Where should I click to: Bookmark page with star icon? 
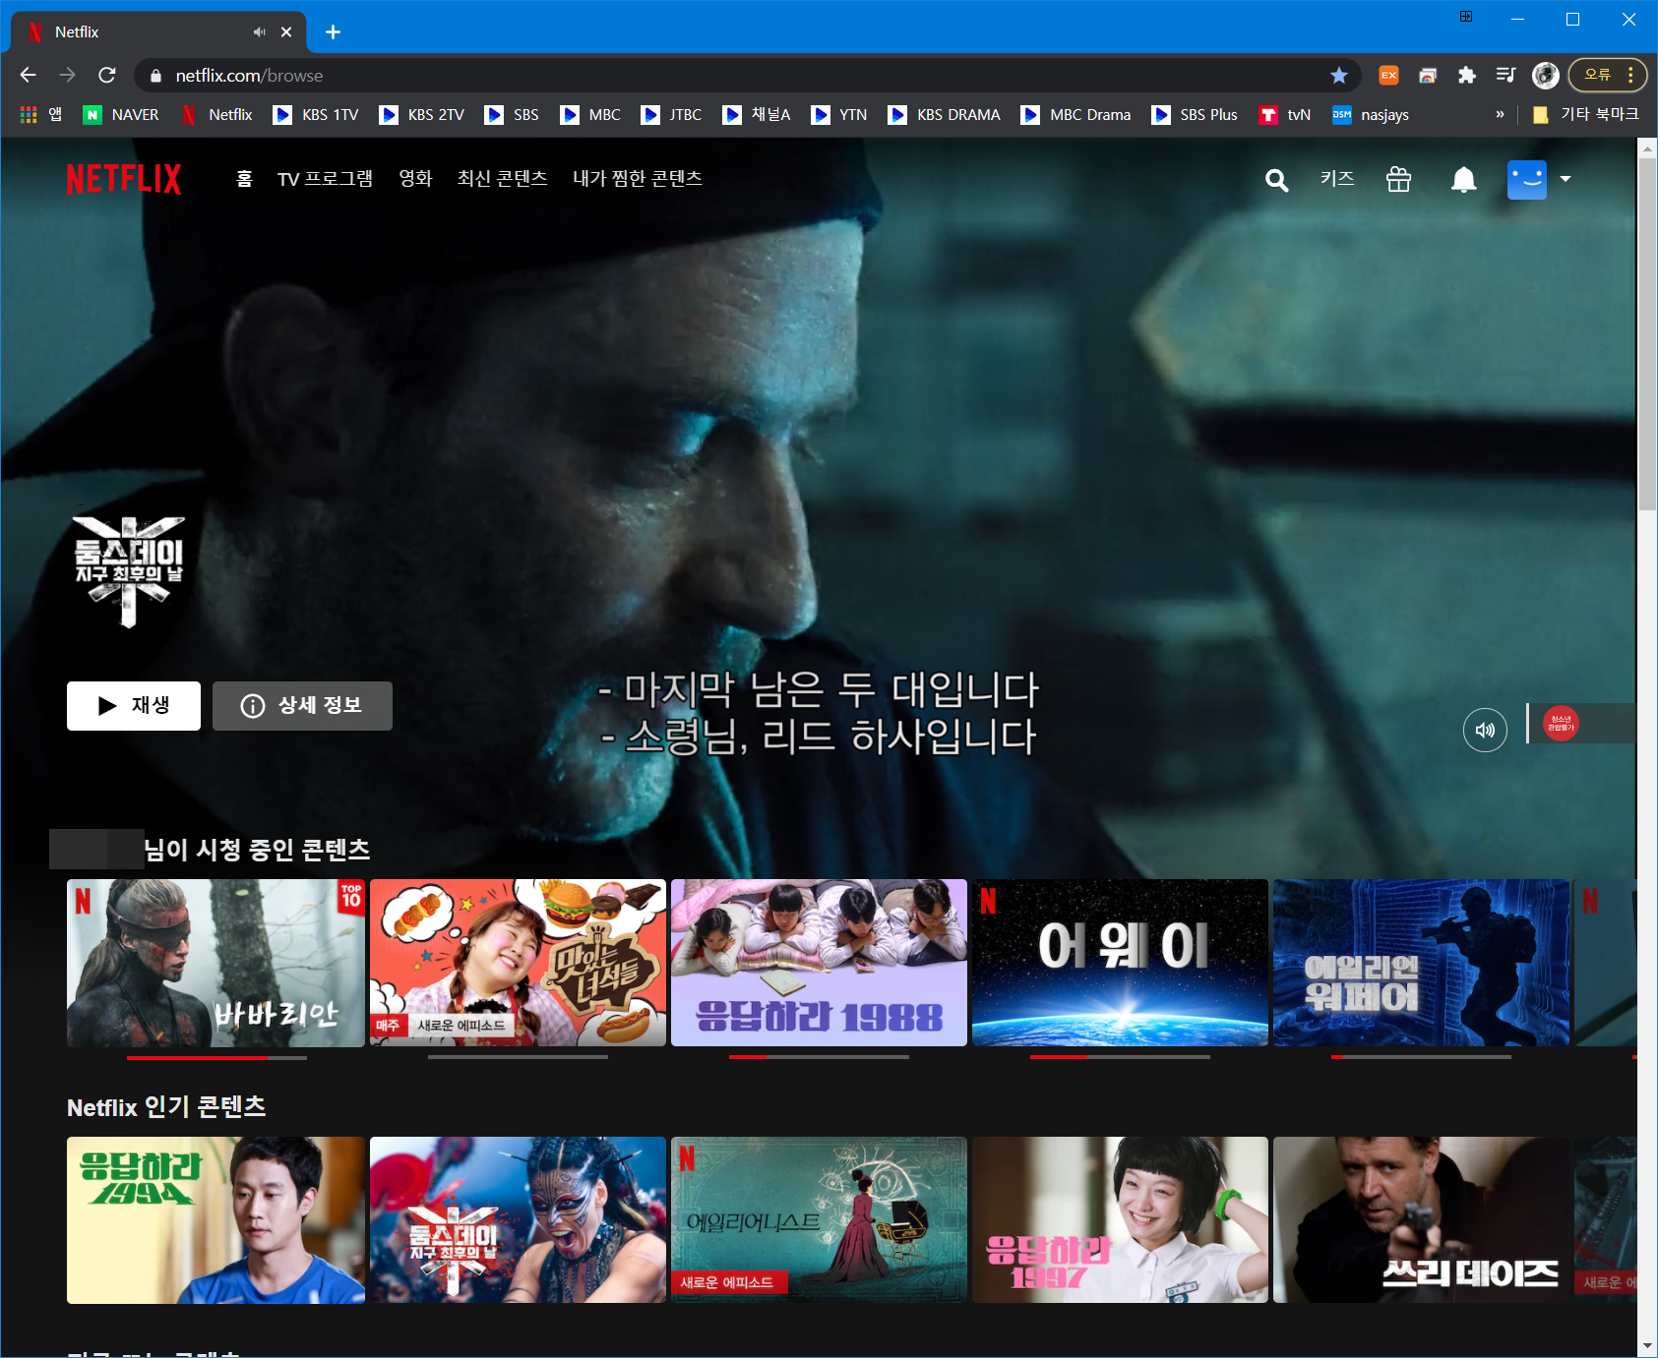tap(1338, 75)
